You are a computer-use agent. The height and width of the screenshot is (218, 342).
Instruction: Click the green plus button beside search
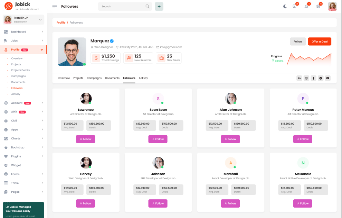[159, 7]
